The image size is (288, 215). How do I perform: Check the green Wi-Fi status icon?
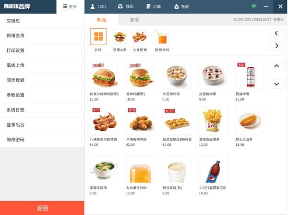click(253, 6)
